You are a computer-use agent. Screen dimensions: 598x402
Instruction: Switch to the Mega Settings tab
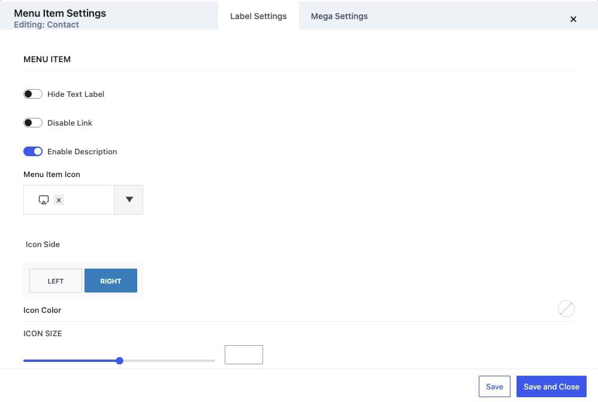click(x=339, y=16)
